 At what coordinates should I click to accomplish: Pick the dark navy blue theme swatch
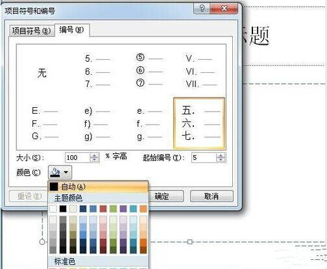[83, 209]
